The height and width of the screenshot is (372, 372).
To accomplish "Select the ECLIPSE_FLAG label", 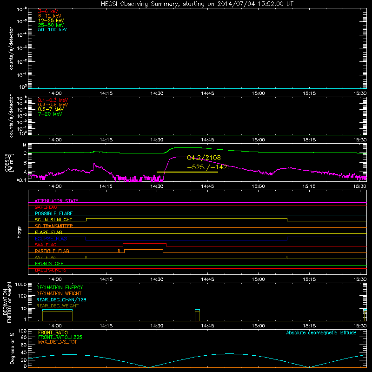I will (51, 239).
